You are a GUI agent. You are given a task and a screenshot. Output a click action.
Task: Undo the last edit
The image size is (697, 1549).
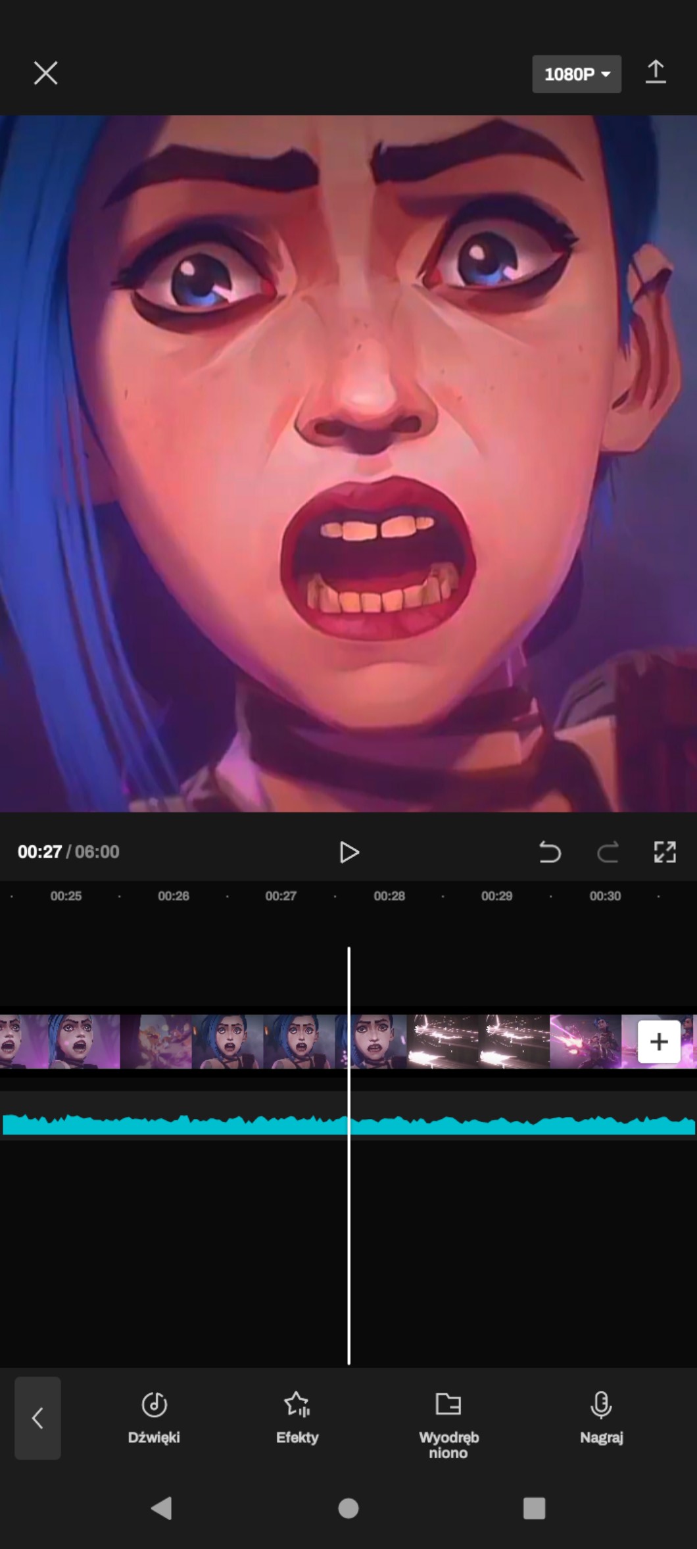[x=550, y=852]
